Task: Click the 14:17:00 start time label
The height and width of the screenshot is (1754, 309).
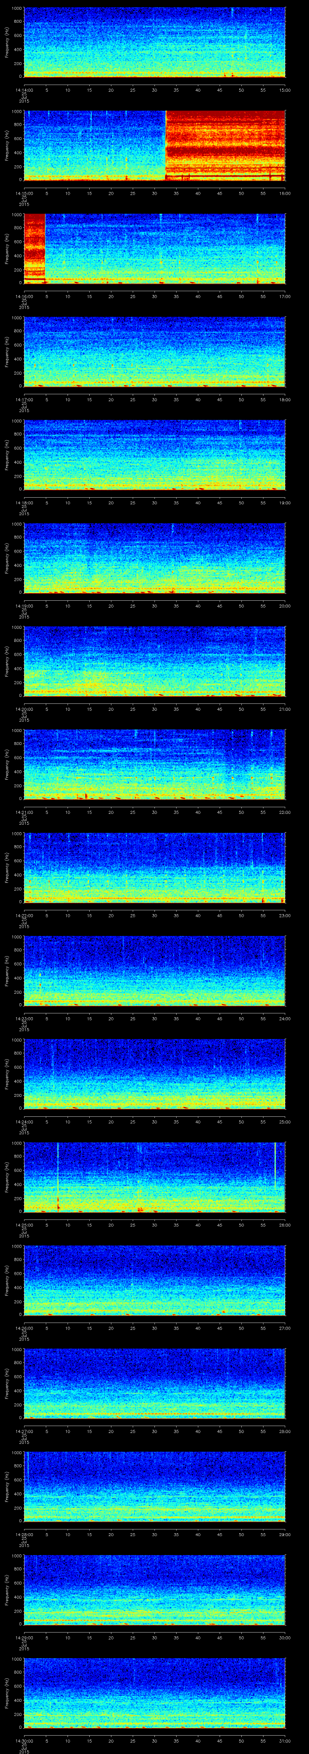Action: tap(24, 400)
